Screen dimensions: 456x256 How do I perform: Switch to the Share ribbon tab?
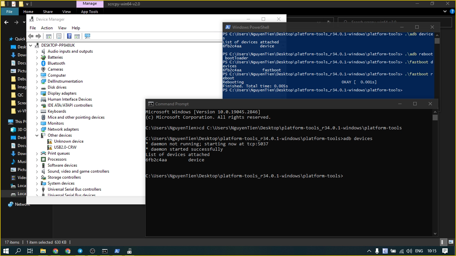pos(48,12)
